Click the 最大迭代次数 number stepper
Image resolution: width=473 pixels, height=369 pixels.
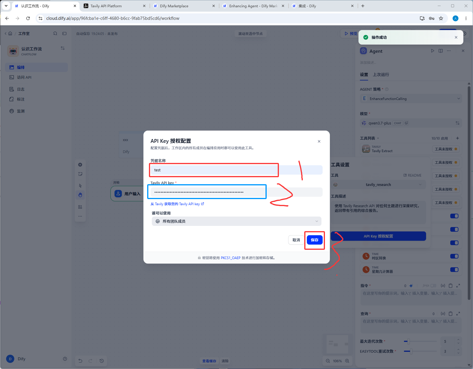pos(458,341)
